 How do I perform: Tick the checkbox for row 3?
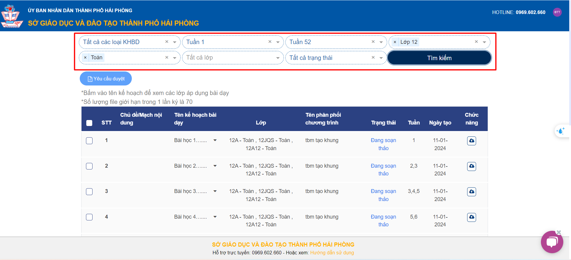(x=89, y=192)
